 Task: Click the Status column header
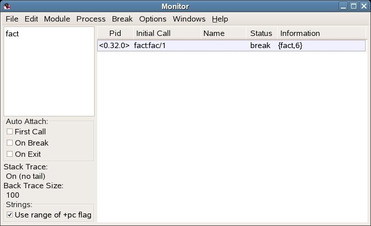[261, 33]
